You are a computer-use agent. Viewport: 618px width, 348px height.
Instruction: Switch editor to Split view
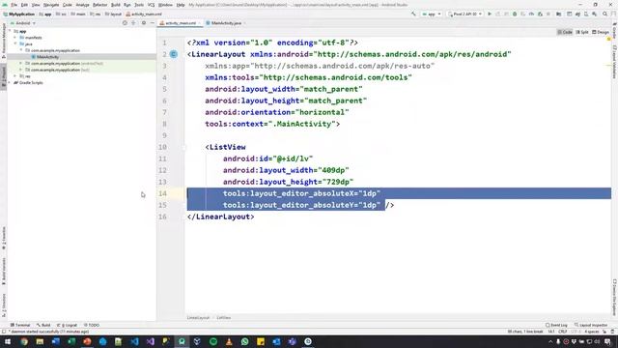point(582,32)
